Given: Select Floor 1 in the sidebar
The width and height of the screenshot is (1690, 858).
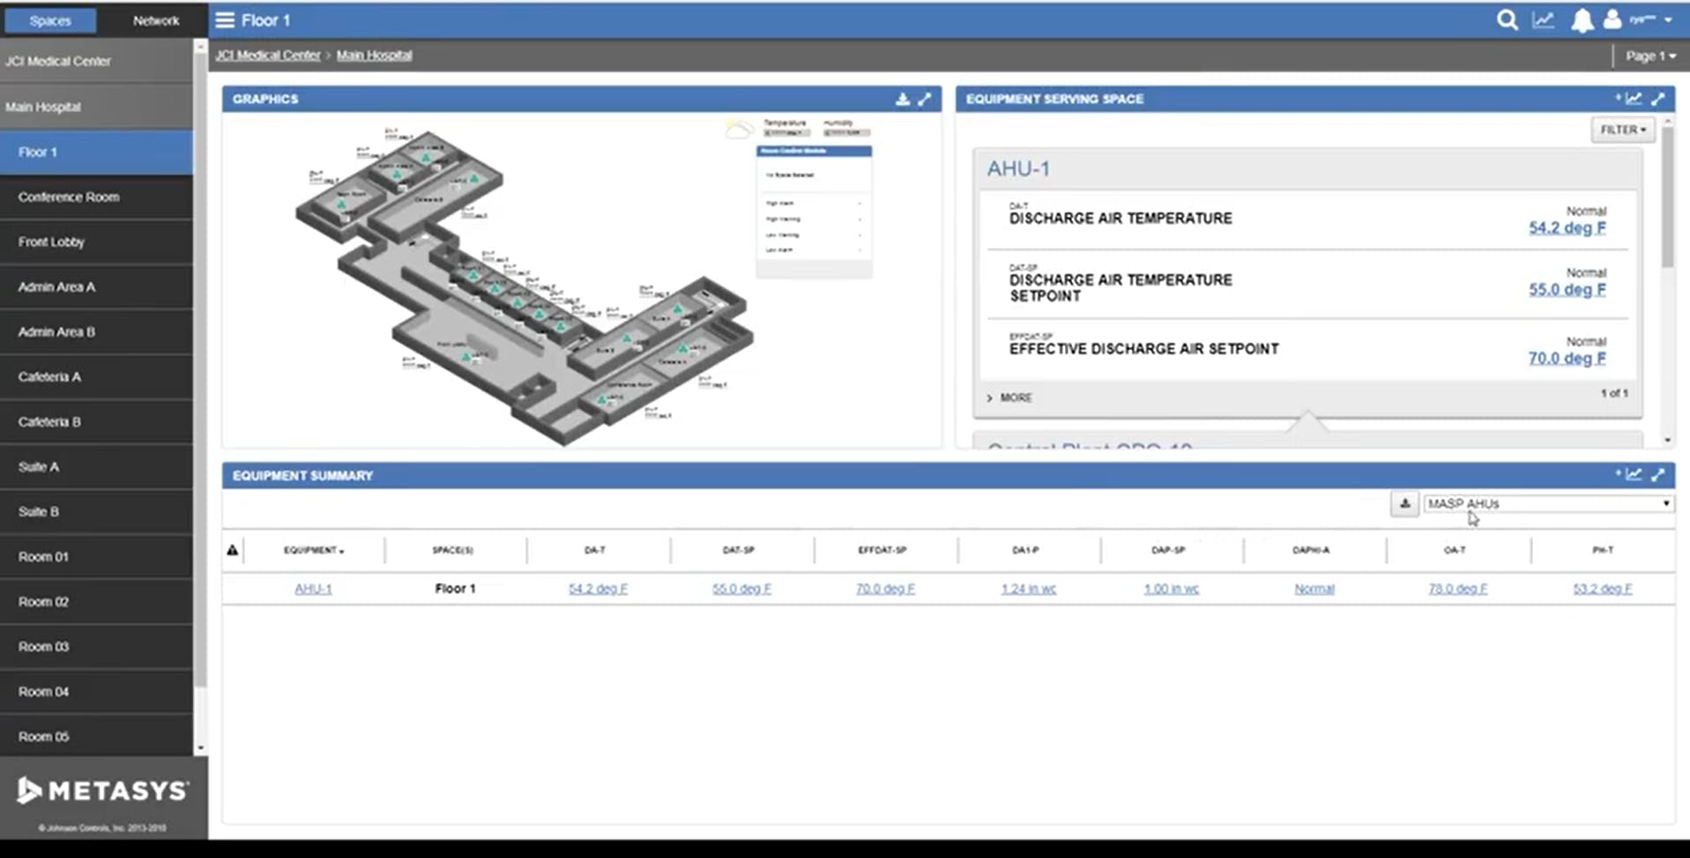Looking at the screenshot, I should coord(97,152).
